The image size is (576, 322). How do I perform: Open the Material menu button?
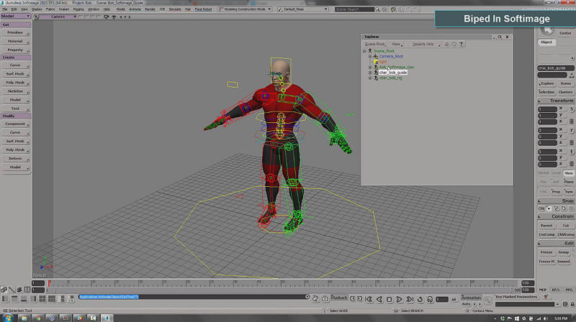15,42
